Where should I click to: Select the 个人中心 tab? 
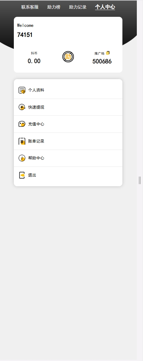105,7
